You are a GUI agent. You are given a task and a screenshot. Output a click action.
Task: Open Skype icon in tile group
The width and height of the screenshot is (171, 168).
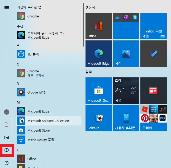[x=135, y=17]
